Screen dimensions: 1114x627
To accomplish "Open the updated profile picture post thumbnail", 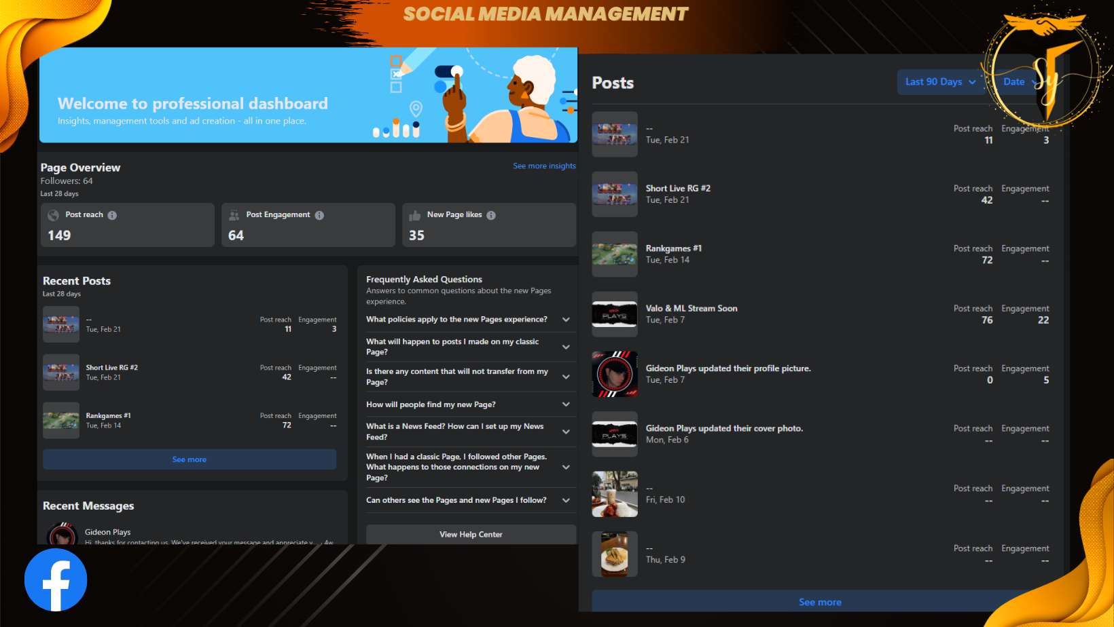I will click(x=615, y=374).
